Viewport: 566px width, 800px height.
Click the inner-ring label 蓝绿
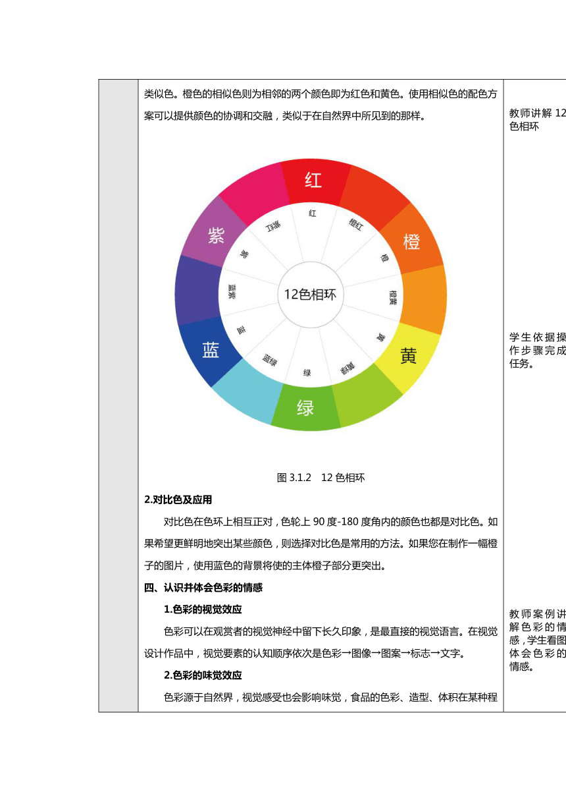[270, 359]
